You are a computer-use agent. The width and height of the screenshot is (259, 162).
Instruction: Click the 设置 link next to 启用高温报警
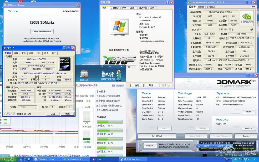[x=92, y=96]
